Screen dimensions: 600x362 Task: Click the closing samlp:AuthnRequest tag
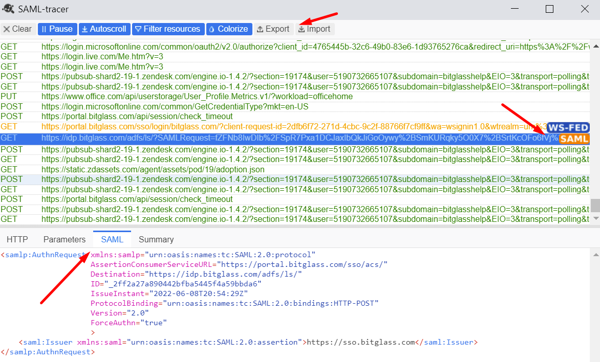point(48,352)
